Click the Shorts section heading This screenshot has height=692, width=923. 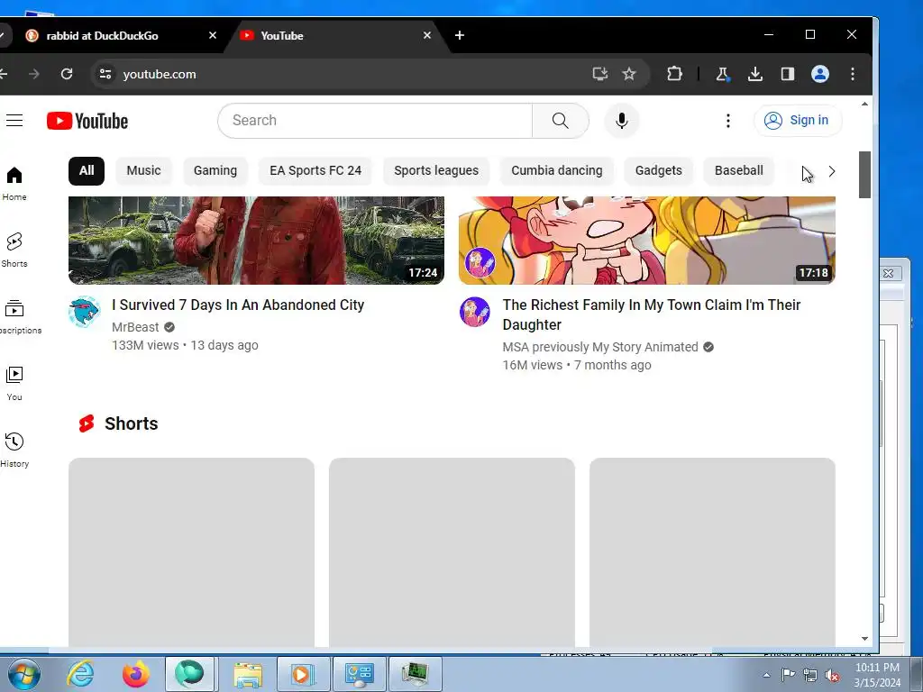coord(131,423)
